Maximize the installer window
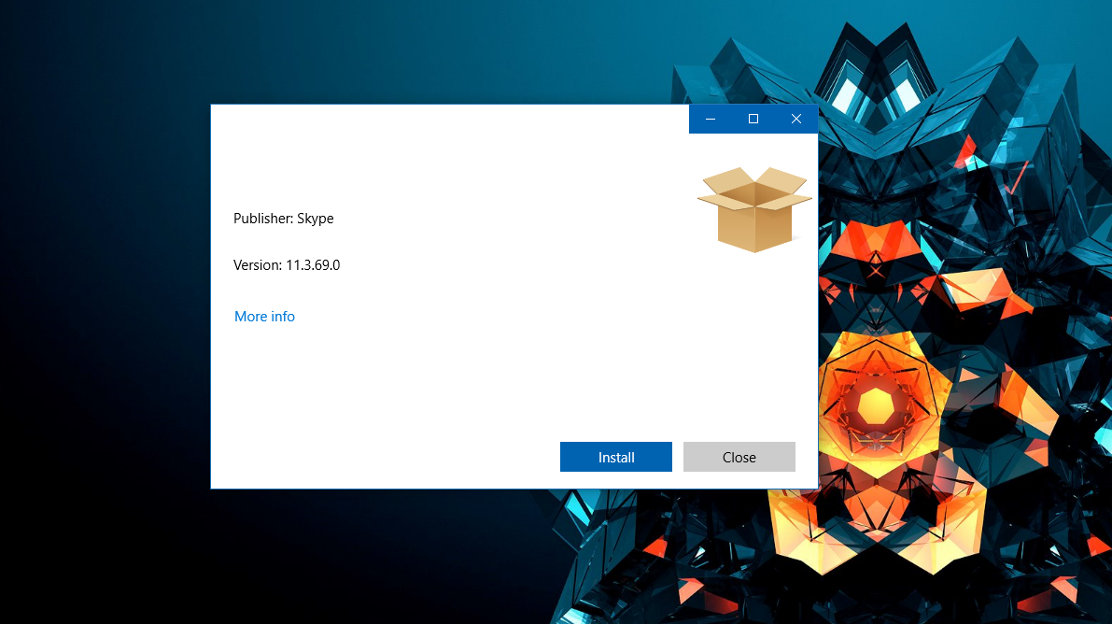The height and width of the screenshot is (624, 1112). (x=753, y=119)
